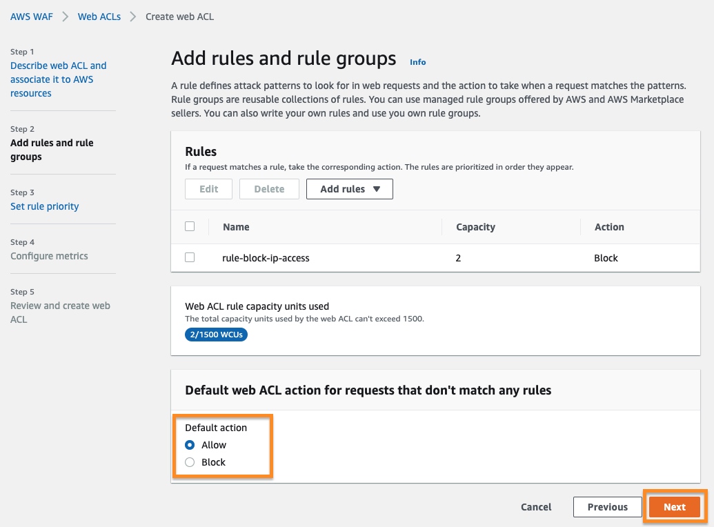Screen dimensions: 714x527
Task: Open the Add rules dropdown
Action: pos(350,189)
